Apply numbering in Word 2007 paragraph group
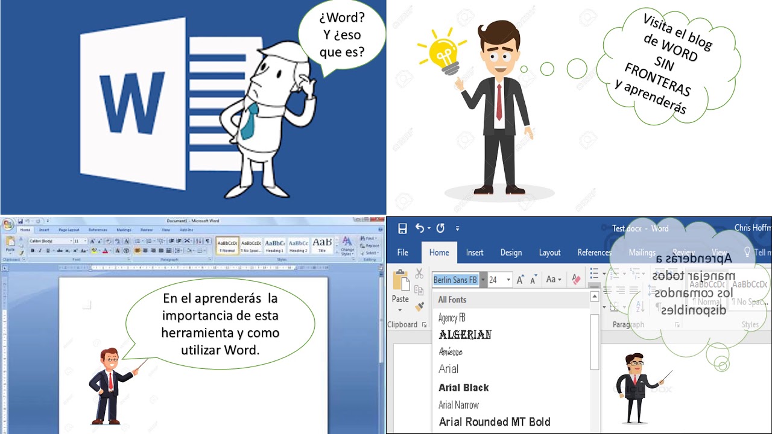Image resolution: width=772 pixels, height=434 pixels. [x=149, y=241]
